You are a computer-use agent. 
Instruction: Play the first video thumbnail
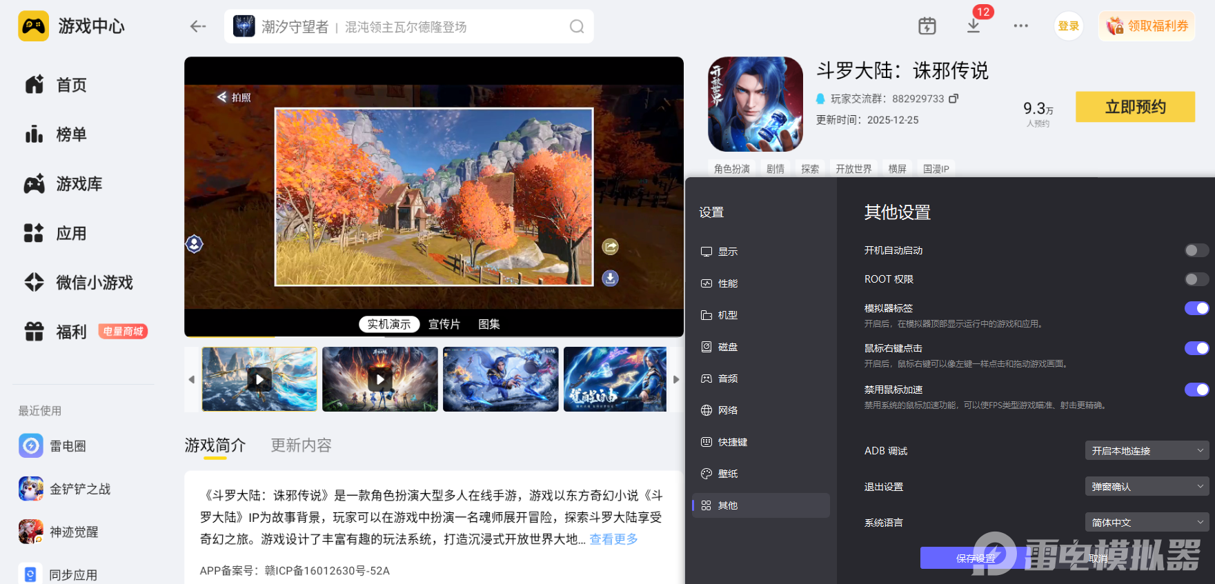point(259,379)
